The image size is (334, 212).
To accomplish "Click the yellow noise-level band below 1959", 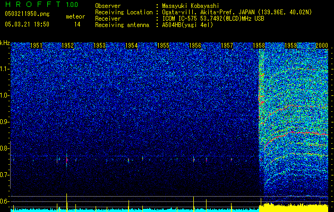I will pos(294,208).
